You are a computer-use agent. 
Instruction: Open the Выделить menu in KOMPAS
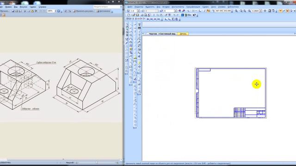[150, 7]
